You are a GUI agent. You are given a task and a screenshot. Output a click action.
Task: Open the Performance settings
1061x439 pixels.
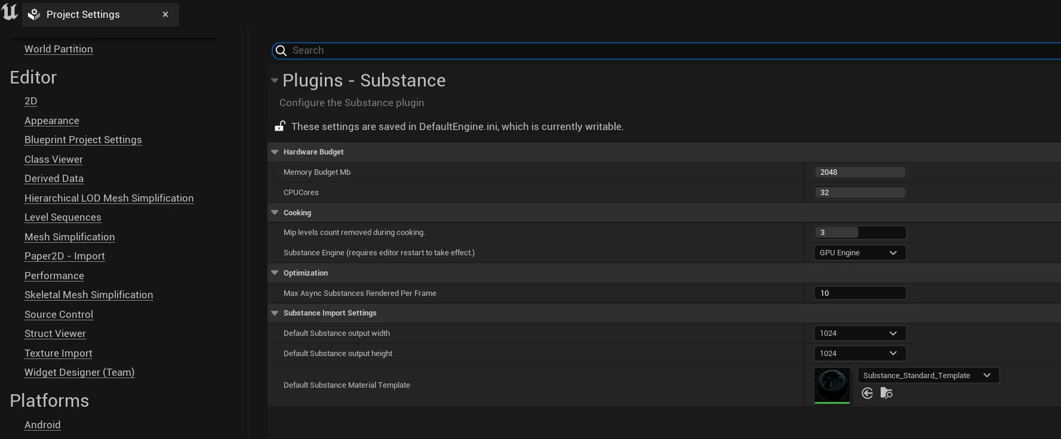[x=54, y=276]
